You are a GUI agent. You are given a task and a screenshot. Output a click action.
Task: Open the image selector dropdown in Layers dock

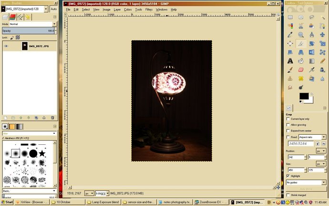tap(25, 9)
